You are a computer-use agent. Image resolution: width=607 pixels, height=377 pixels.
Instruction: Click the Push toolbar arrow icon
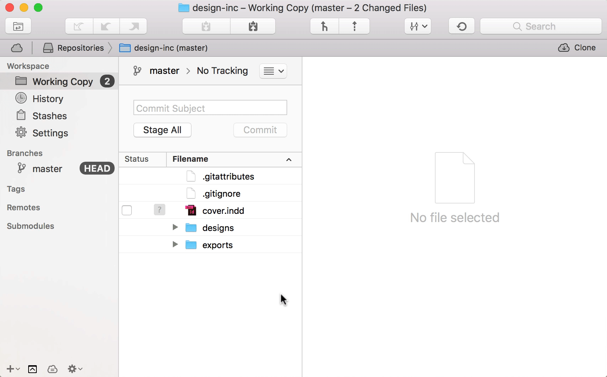click(x=134, y=26)
